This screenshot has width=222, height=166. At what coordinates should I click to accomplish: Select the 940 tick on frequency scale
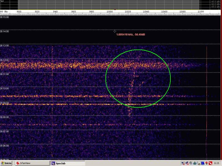pos(56,12)
